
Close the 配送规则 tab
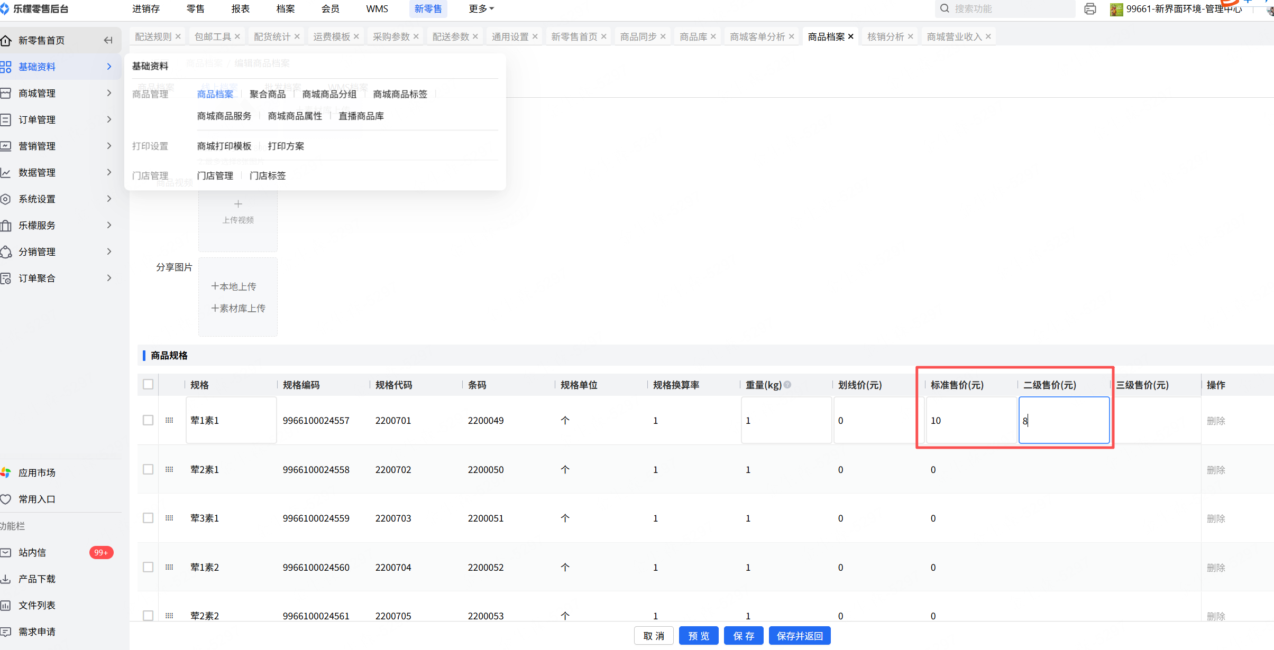coord(178,36)
